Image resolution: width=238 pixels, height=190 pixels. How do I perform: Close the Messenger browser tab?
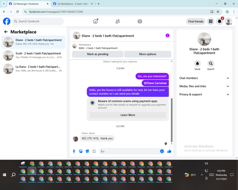pos(48,4)
